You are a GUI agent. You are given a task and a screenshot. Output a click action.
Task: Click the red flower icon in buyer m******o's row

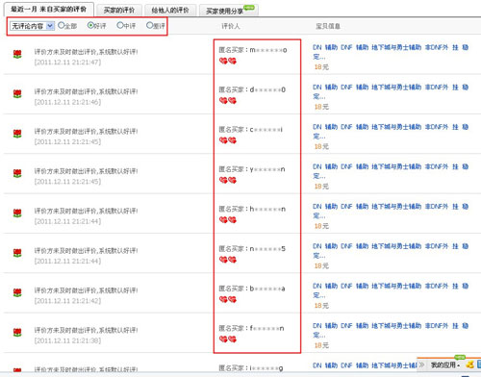[x=17, y=54]
